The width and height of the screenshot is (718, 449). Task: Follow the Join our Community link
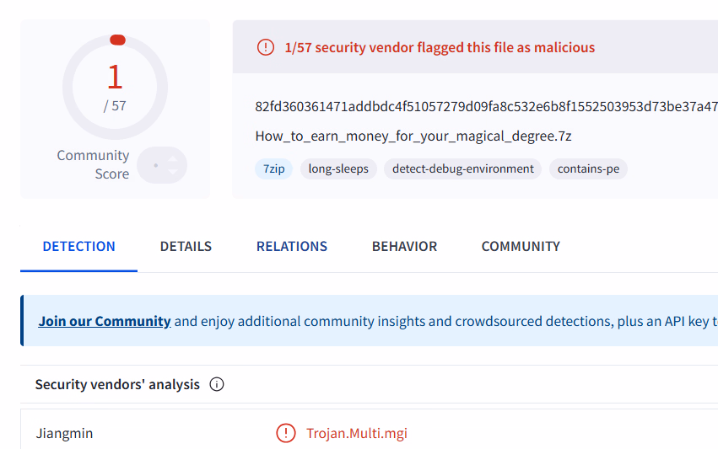(105, 321)
